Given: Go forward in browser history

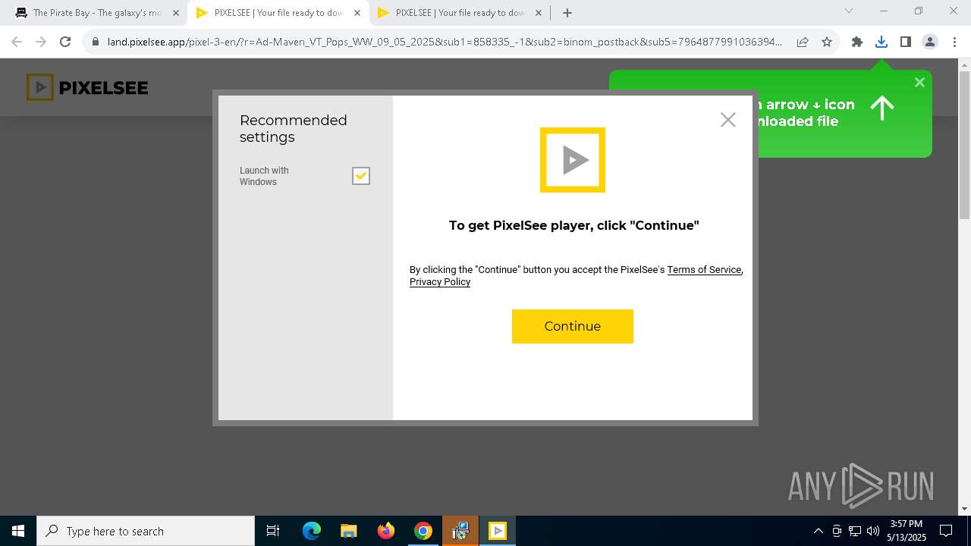Looking at the screenshot, I should [41, 42].
